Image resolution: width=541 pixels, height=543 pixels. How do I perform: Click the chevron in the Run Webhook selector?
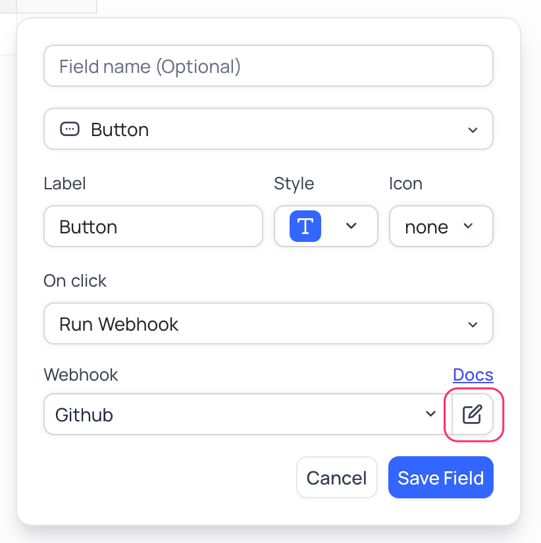473,325
